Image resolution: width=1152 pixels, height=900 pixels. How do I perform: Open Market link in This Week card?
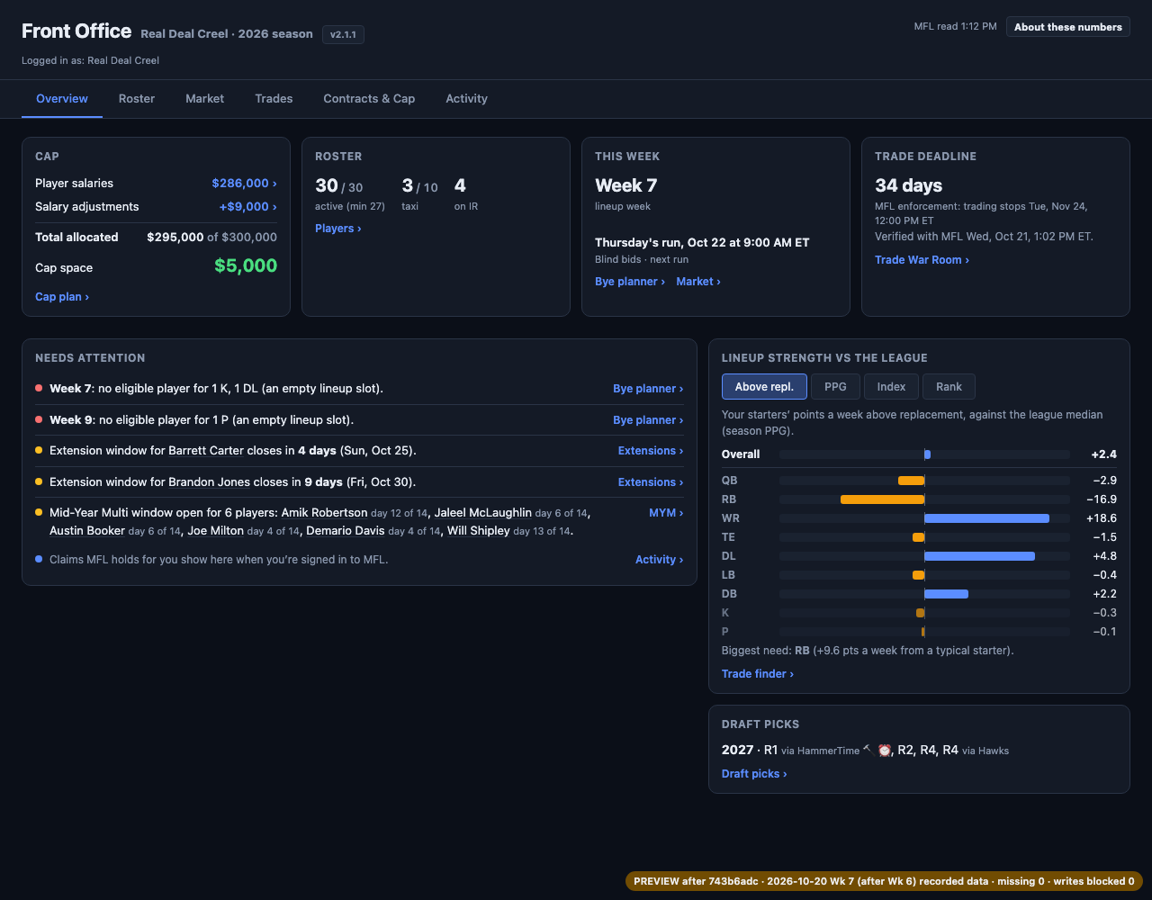pyautogui.click(x=698, y=282)
